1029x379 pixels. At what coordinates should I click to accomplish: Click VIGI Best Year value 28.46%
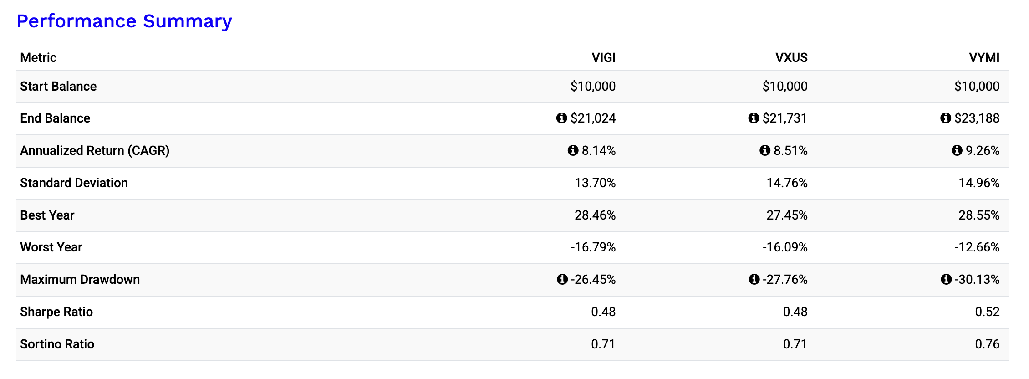pyautogui.click(x=595, y=215)
